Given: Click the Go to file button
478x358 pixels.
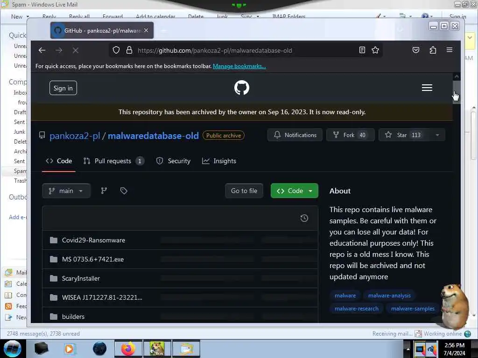Looking at the screenshot, I should tap(244, 191).
